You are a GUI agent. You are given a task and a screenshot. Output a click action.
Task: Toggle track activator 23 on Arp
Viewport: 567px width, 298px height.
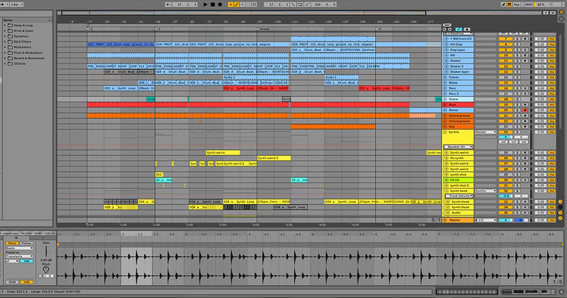[505, 127]
